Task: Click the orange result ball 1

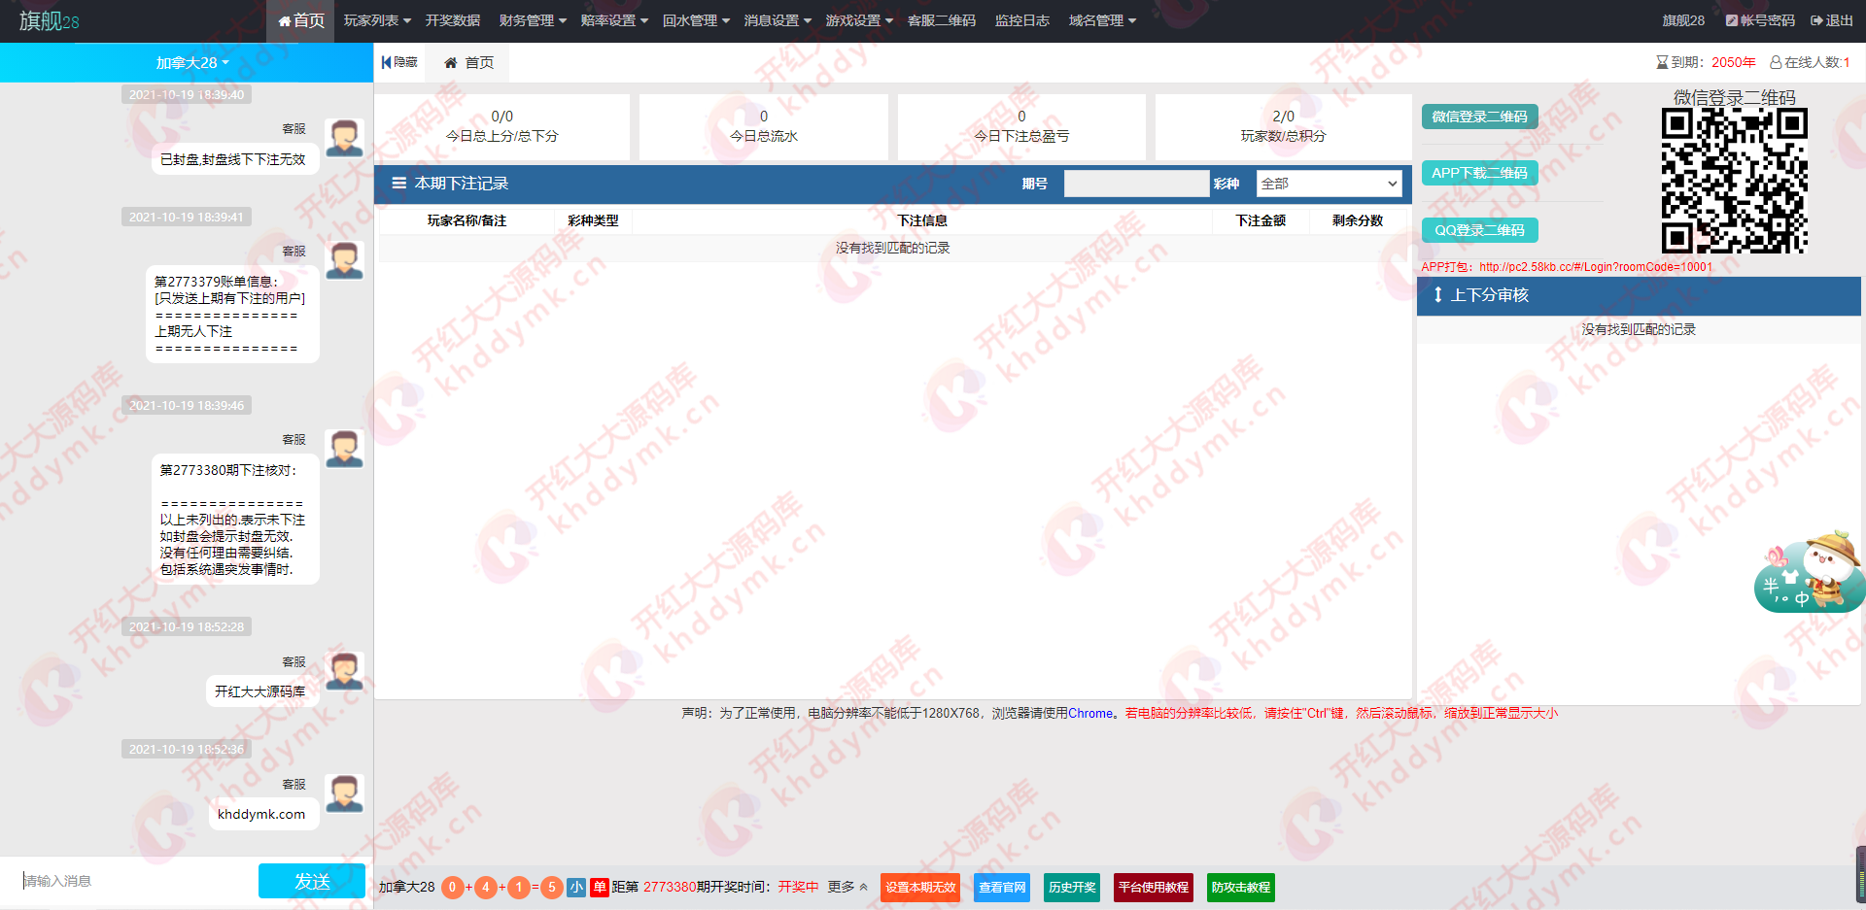Action: 519,887
